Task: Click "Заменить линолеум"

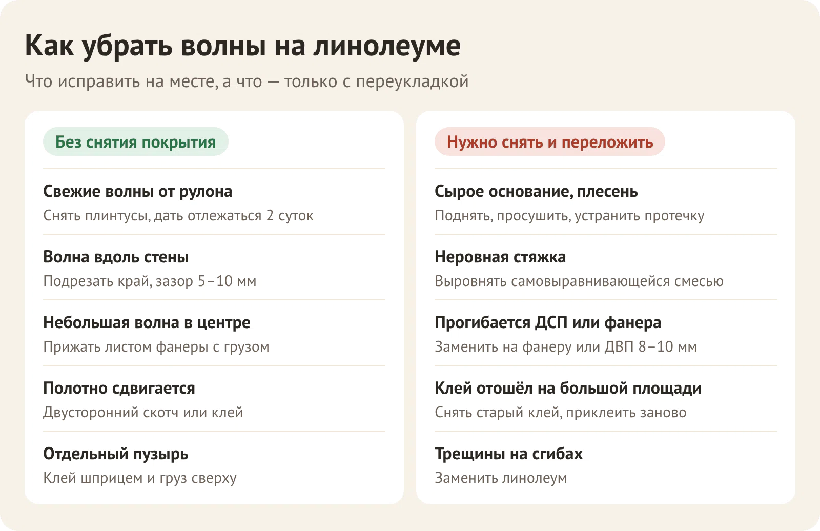Action: (501, 478)
